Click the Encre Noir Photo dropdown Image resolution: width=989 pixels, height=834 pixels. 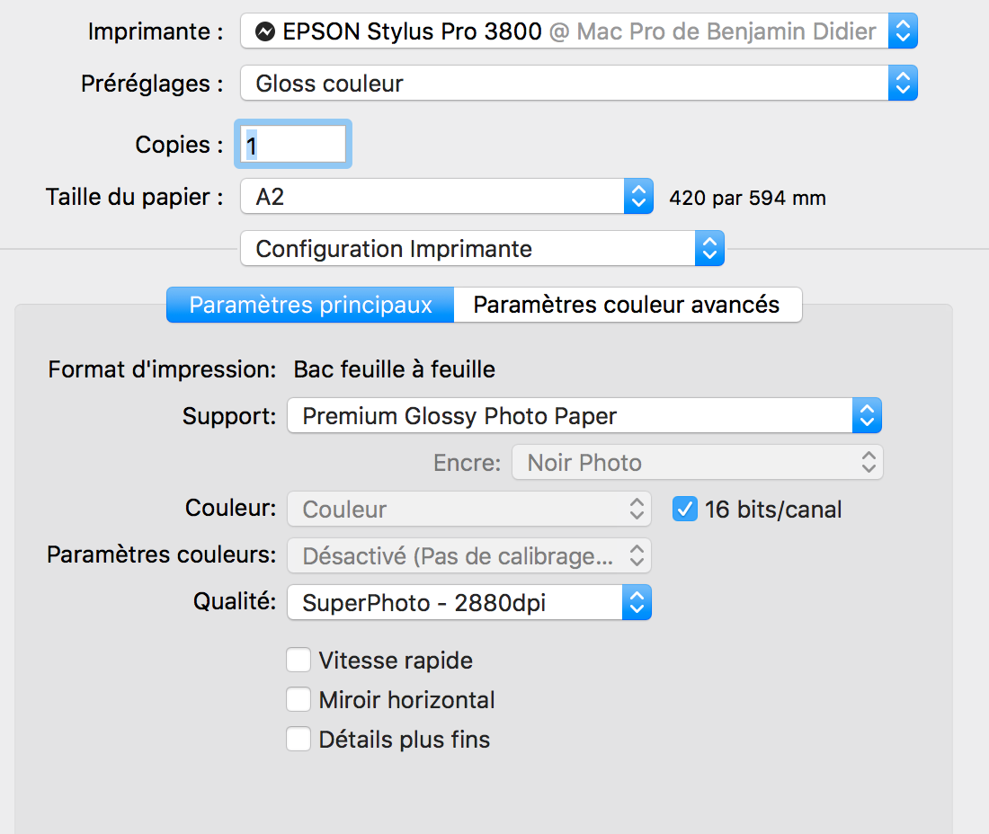coord(697,463)
